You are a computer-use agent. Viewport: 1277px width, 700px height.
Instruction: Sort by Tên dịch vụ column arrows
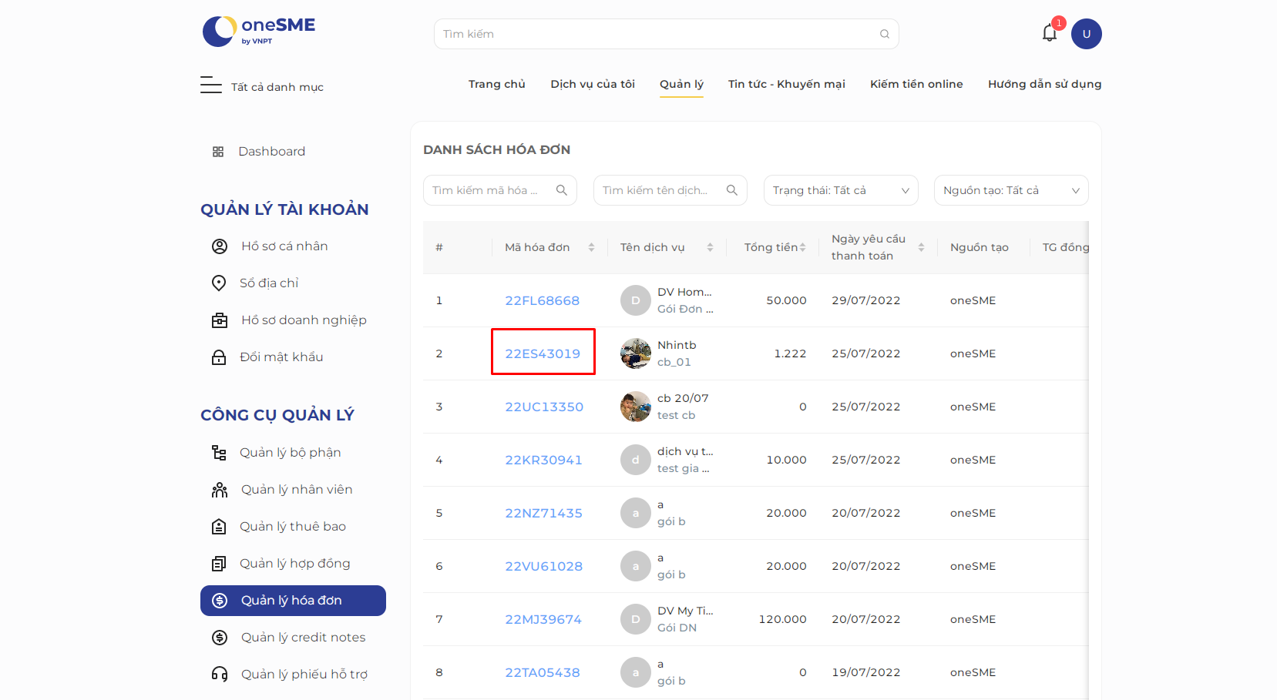coord(710,247)
